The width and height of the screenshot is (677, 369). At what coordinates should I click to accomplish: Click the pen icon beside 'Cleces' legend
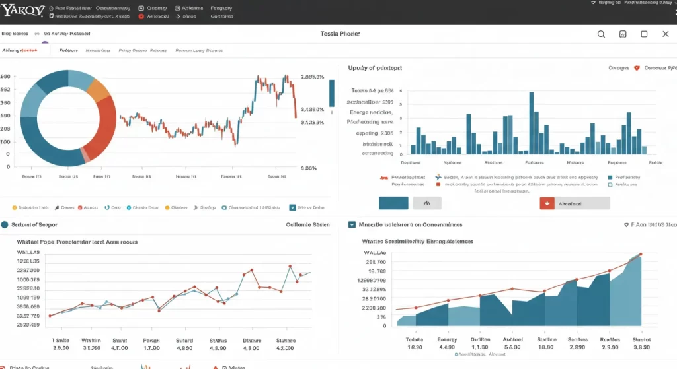point(57,207)
